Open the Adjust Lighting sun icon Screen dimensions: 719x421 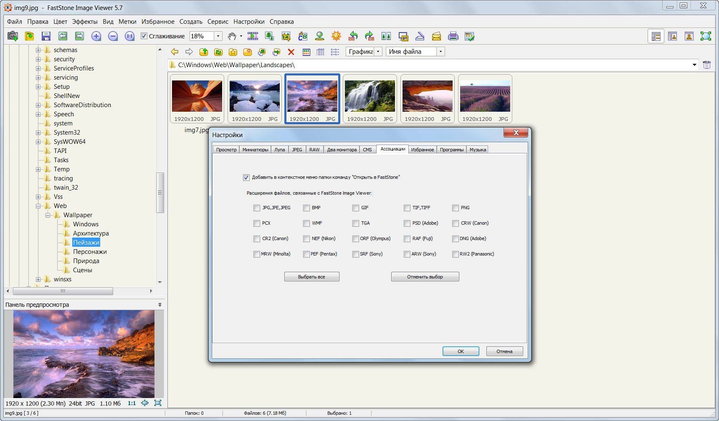tap(336, 36)
